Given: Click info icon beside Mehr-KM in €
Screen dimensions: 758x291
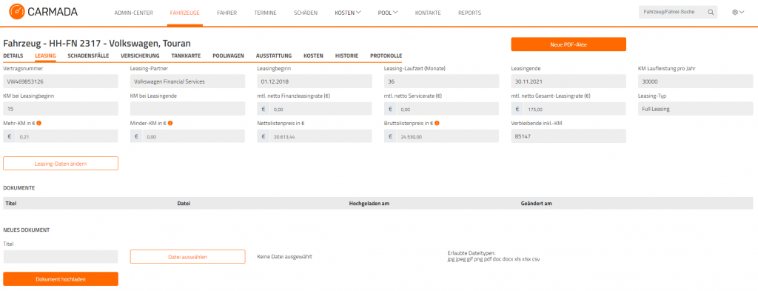Looking at the screenshot, I should 38,123.
